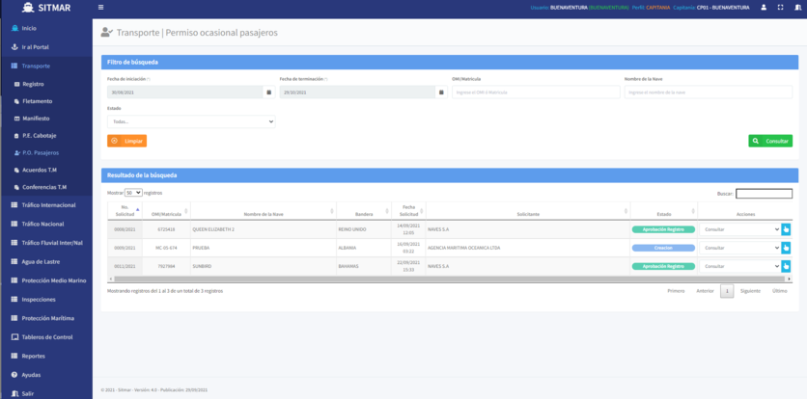Click the action hand icon for QUEEN ELIZABETH 2

[x=786, y=229]
